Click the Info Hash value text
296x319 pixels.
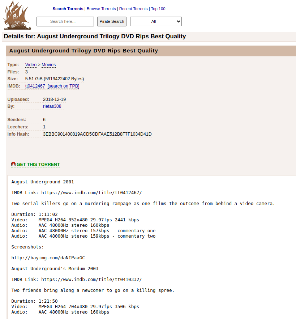[x=97, y=134]
